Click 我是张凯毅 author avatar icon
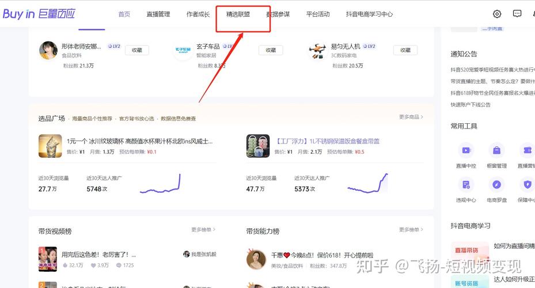 [186, 254]
